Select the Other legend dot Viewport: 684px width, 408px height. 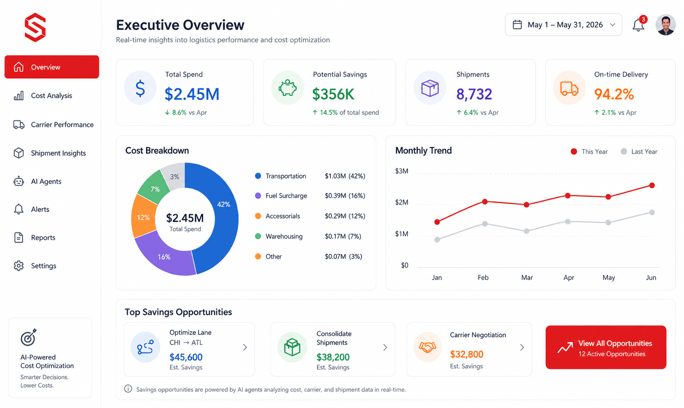pyautogui.click(x=258, y=256)
